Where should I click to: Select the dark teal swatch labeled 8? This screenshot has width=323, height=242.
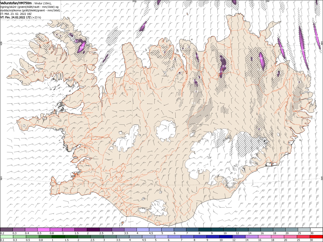[205, 230]
